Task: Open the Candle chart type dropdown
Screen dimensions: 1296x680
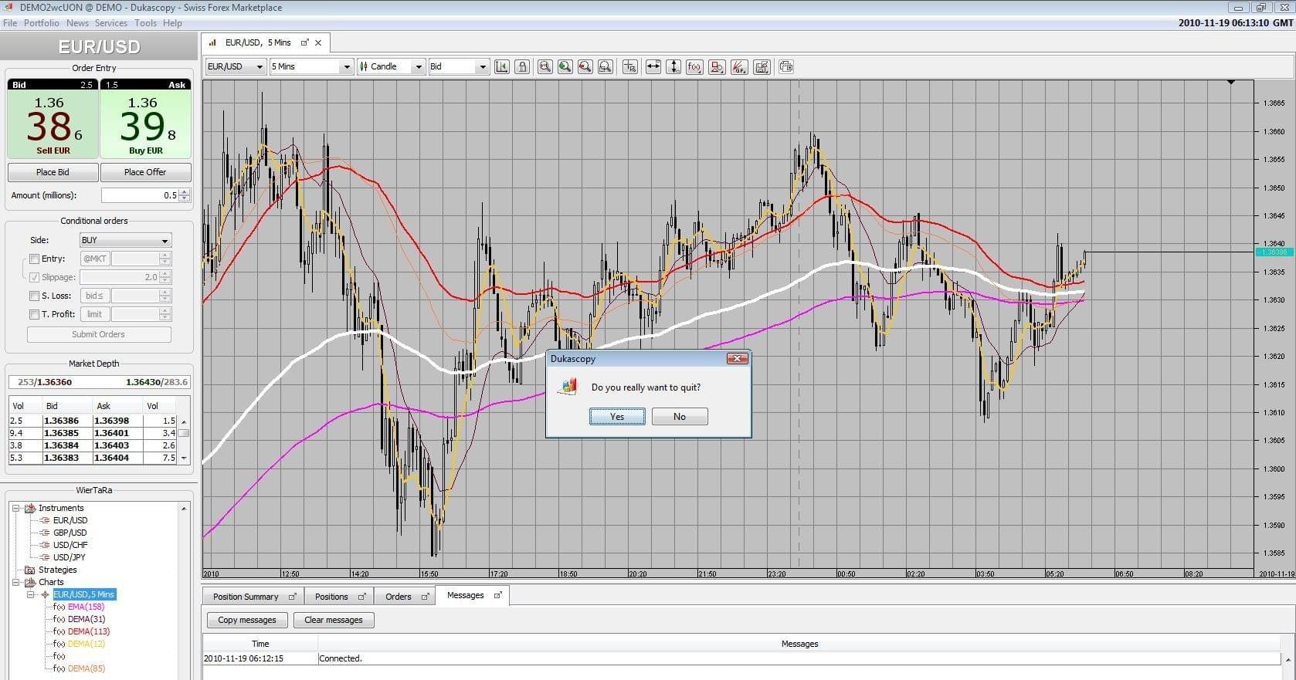Action: tap(392, 66)
